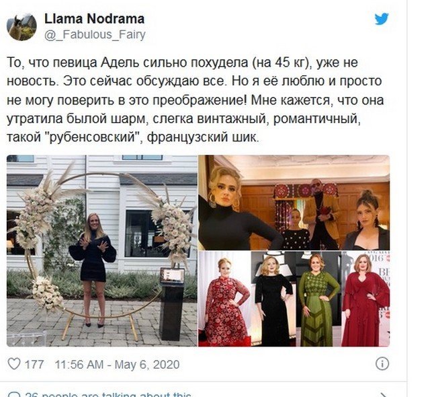Image resolution: width=430 pixels, height=397 pixels.
Task: Open the tweet timestamp May 6, 2020
Action: [117, 365]
